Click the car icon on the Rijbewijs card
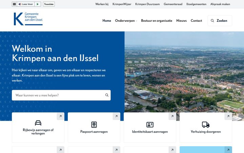The width and height of the screenshot is (244, 153). tap(38, 123)
